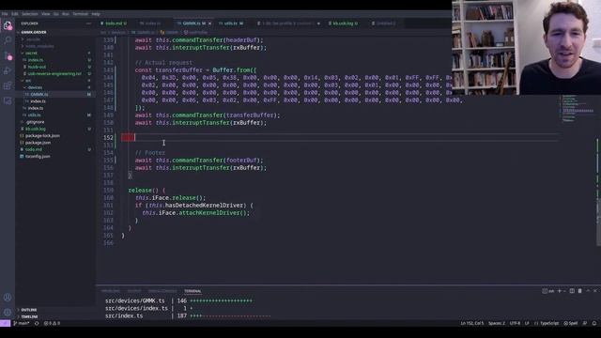Collapse the devices folder
This screenshot has width=601, height=338.
click(x=35, y=87)
